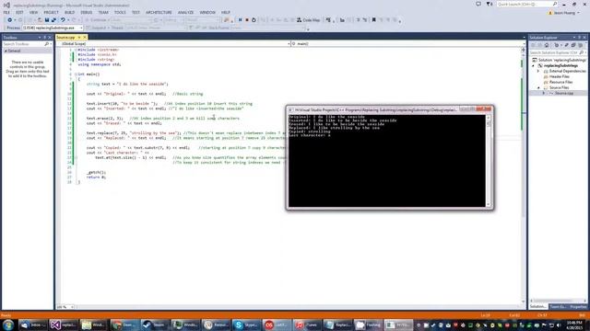Close the Source.cpp tab
The height and width of the screenshot is (331, 590).
(85, 38)
